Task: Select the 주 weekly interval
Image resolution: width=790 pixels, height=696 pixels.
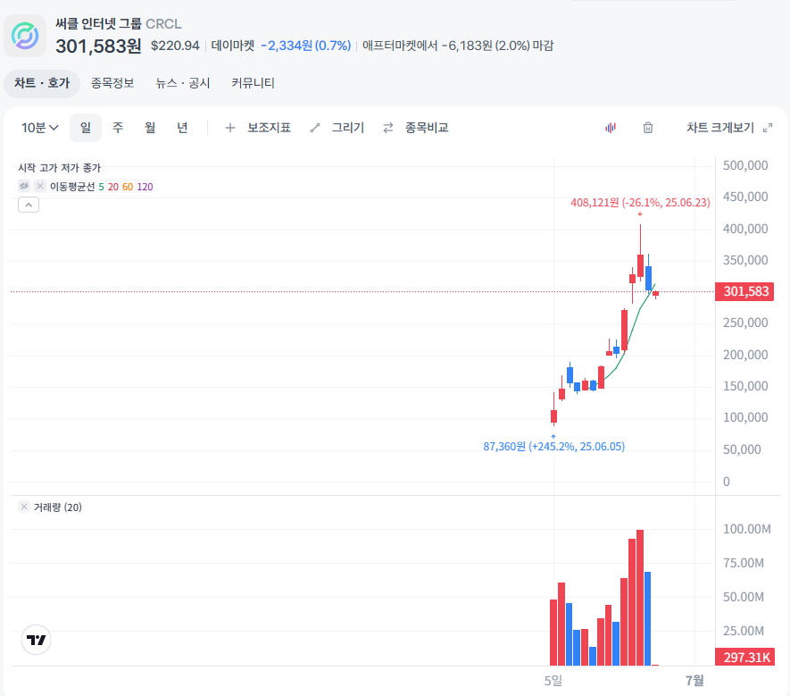Action: click(x=118, y=128)
